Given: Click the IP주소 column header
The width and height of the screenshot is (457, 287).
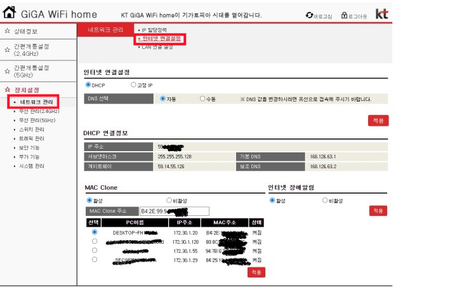Looking at the screenshot, I should coord(185,222).
